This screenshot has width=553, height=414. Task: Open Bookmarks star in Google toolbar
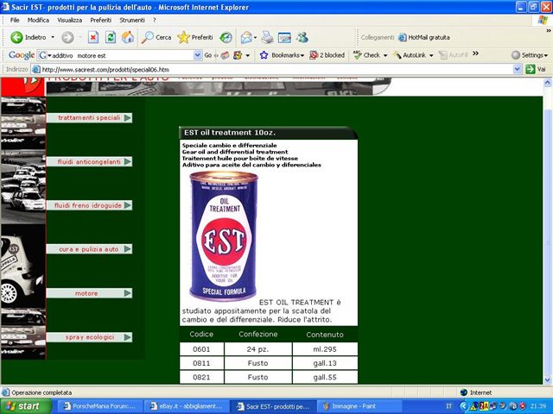tap(282, 55)
